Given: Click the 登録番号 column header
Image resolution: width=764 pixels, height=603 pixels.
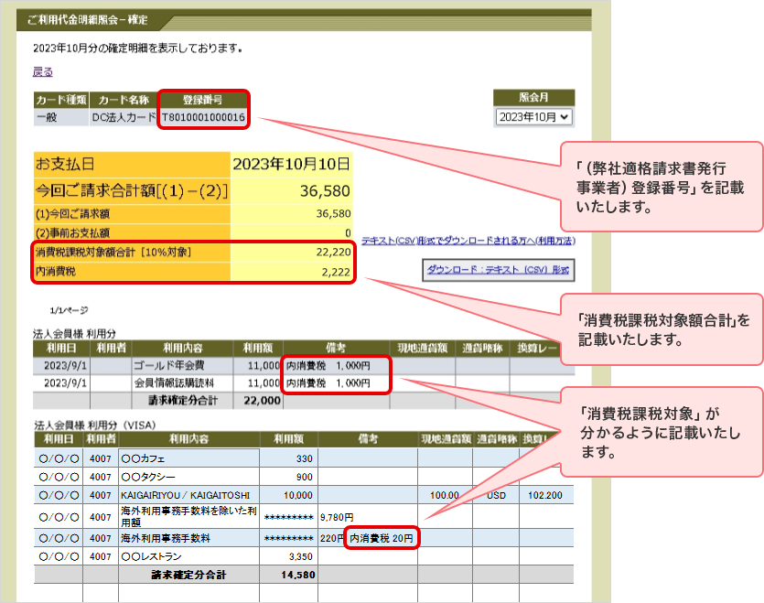Looking at the screenshot, I should coord(202,100).
